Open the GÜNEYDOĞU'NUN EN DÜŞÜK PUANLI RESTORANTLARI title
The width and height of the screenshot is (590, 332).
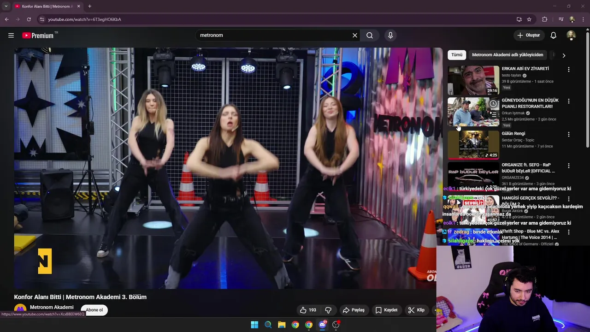point(530,103)
